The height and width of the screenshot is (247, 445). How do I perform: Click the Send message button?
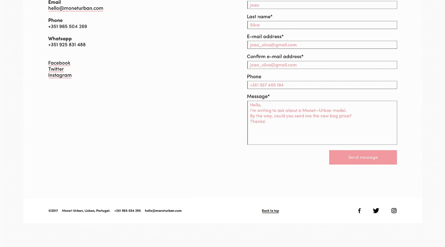[363, 157]
